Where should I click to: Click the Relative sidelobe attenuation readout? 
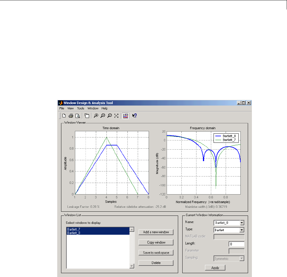click(140, 207)
